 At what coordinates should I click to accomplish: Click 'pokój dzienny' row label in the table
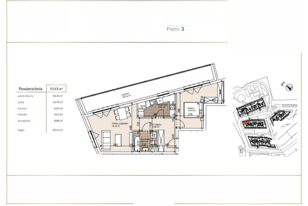pos(26,96)
